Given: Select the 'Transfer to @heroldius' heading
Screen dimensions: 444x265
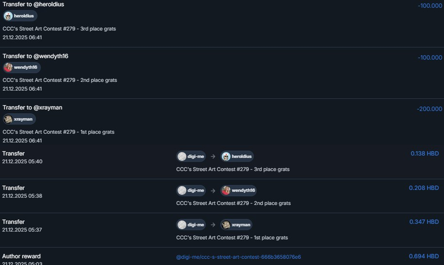Looking at the screenshot, I should coord(33,5).
